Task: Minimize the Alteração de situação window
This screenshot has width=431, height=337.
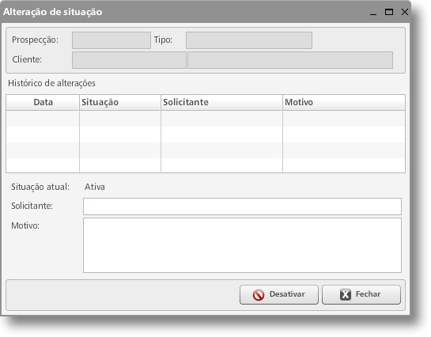Action: [x=373, y=12]
